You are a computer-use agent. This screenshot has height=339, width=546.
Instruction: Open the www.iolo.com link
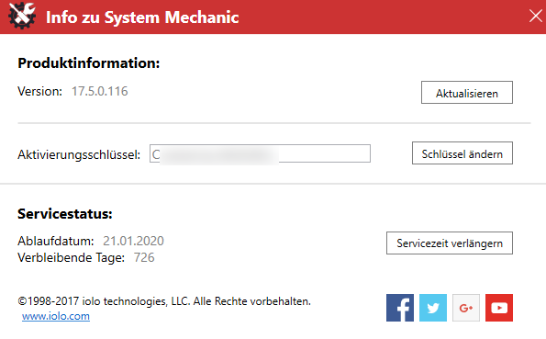(56, 316)
